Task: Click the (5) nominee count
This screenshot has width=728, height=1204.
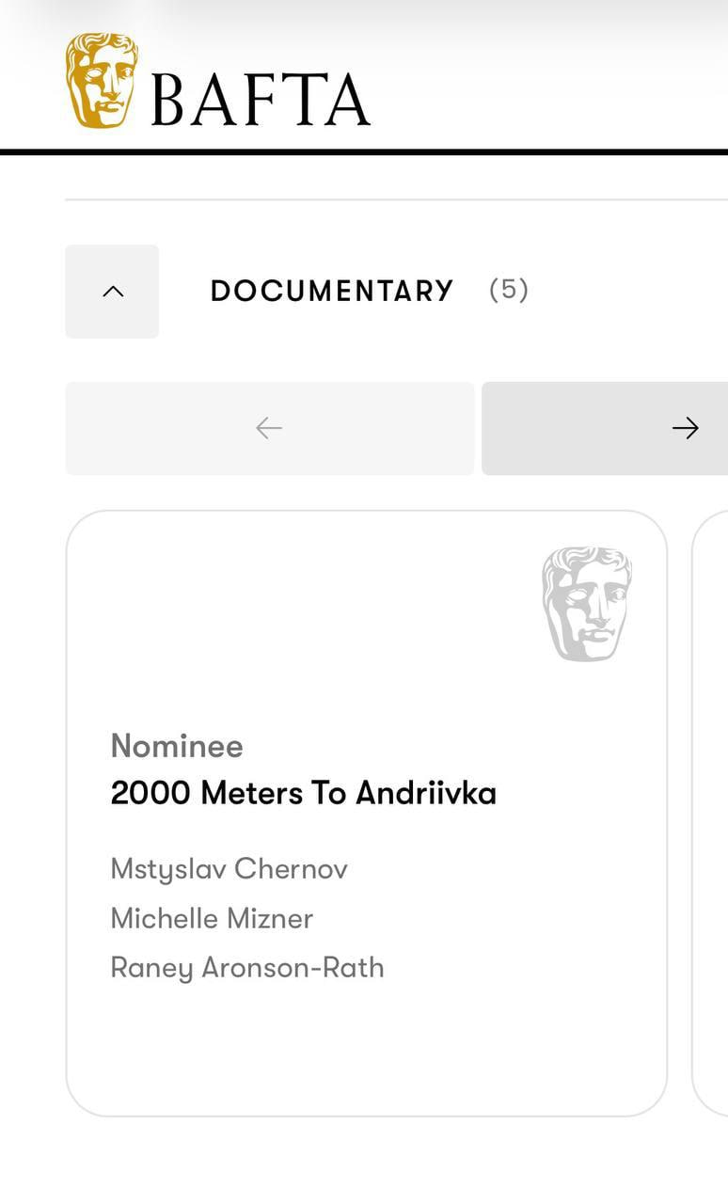Action: tap(509, 290)
